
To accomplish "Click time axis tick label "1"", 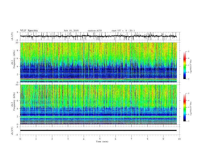I will 36,139.
